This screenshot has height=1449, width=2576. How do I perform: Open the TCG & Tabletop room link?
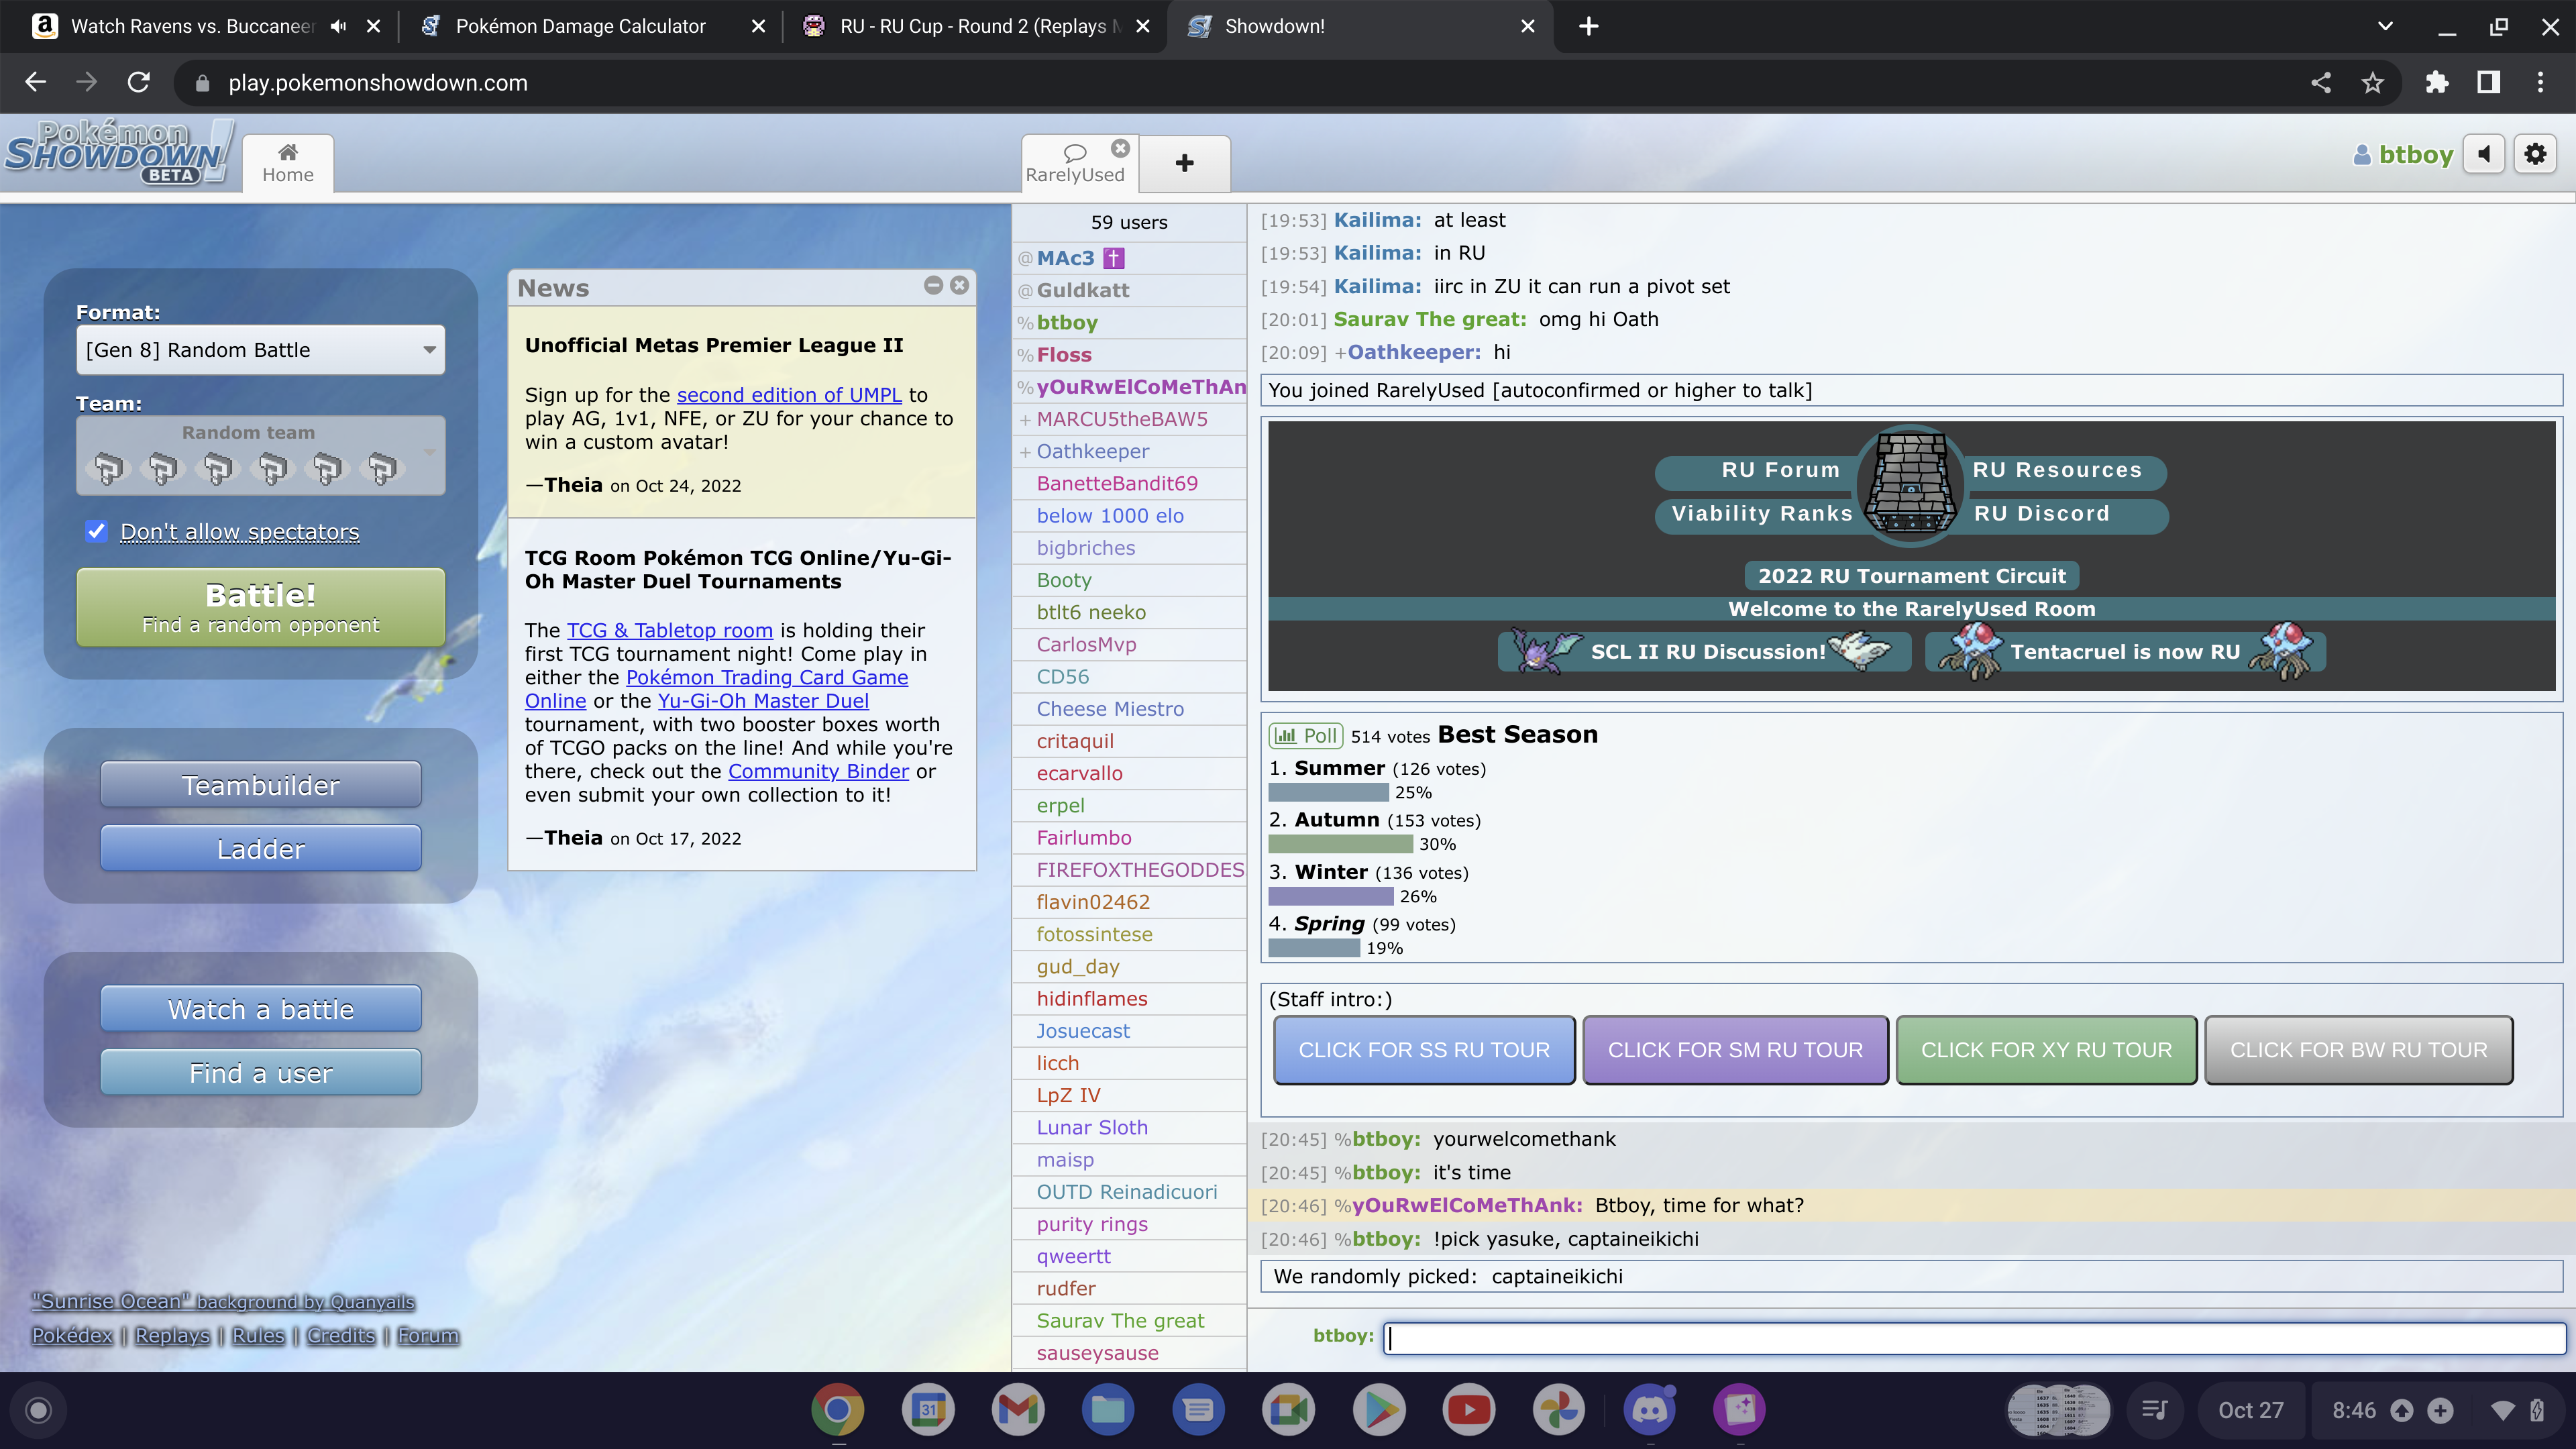(x=670, y=630)
